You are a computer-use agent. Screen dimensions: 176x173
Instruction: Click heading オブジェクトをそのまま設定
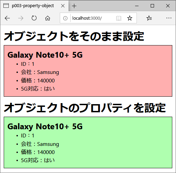point(74,36)
